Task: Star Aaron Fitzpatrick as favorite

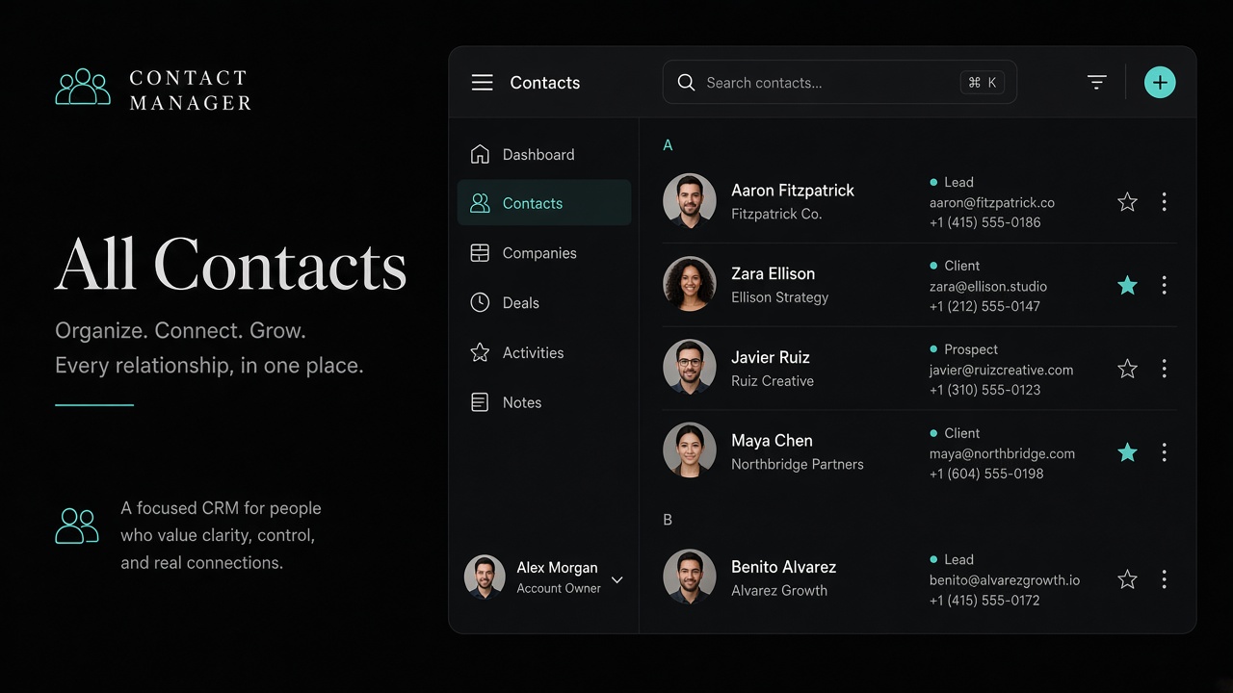Action: 1127,201
